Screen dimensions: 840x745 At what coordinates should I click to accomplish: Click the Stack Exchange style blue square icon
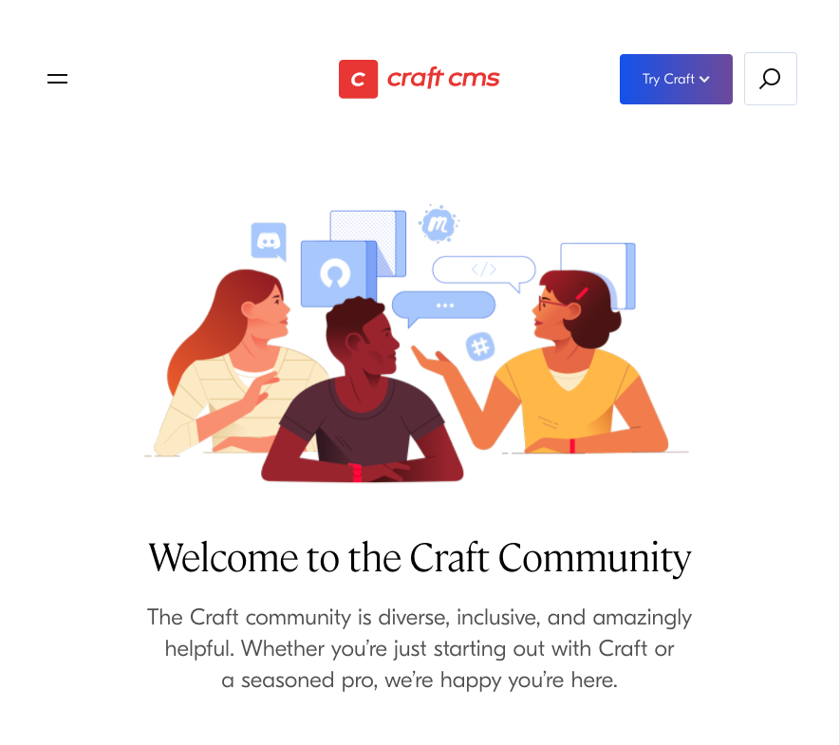[x=338, y=273]
